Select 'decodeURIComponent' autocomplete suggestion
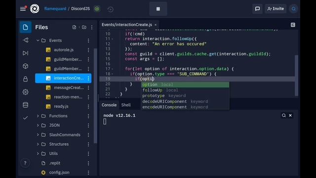The width and height of the screenshot is (316, 178). click(185, 101)
